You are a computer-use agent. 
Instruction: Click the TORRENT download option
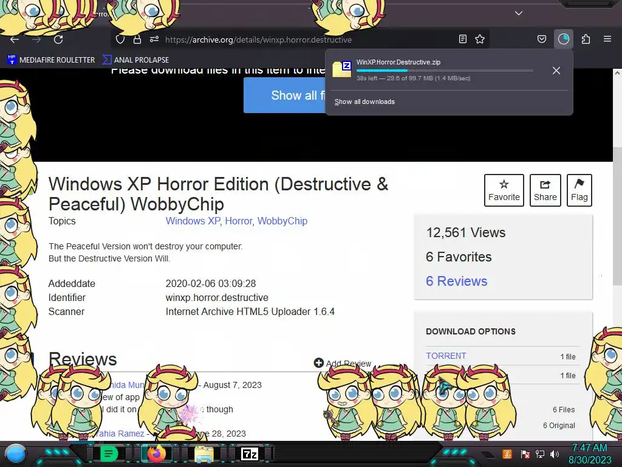point(446,356)
